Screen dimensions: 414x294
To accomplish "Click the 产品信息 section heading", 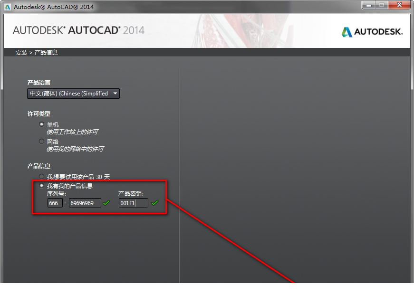I will 39,166.
